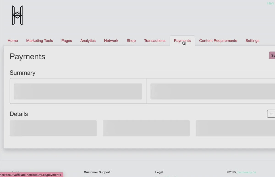Switch to the Pages tab

point(67,41)
